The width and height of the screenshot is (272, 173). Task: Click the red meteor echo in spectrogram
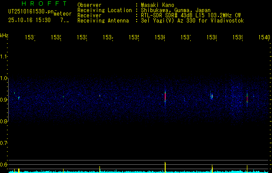point(165,96)
